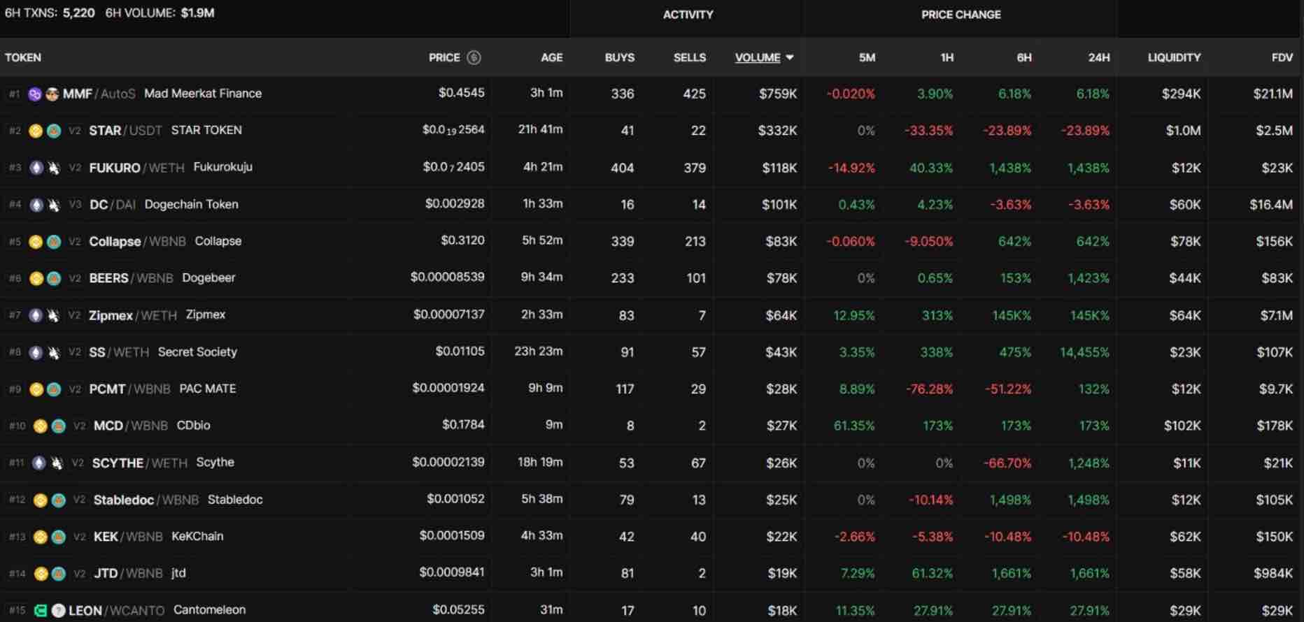Click the TOKEN column header

(23, 57)
